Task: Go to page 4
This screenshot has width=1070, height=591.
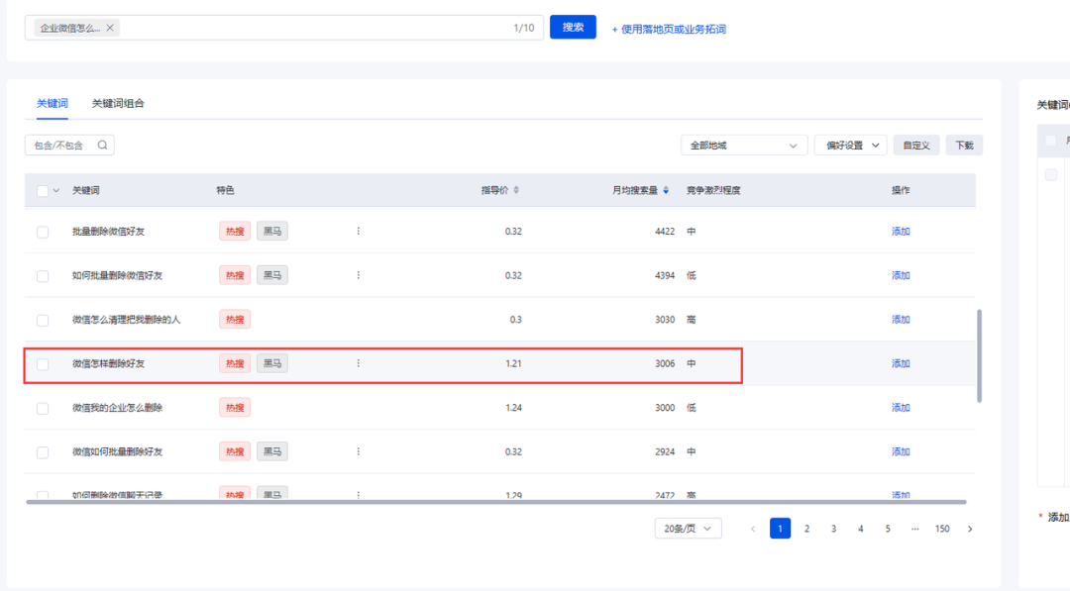Action: (861, 529)
